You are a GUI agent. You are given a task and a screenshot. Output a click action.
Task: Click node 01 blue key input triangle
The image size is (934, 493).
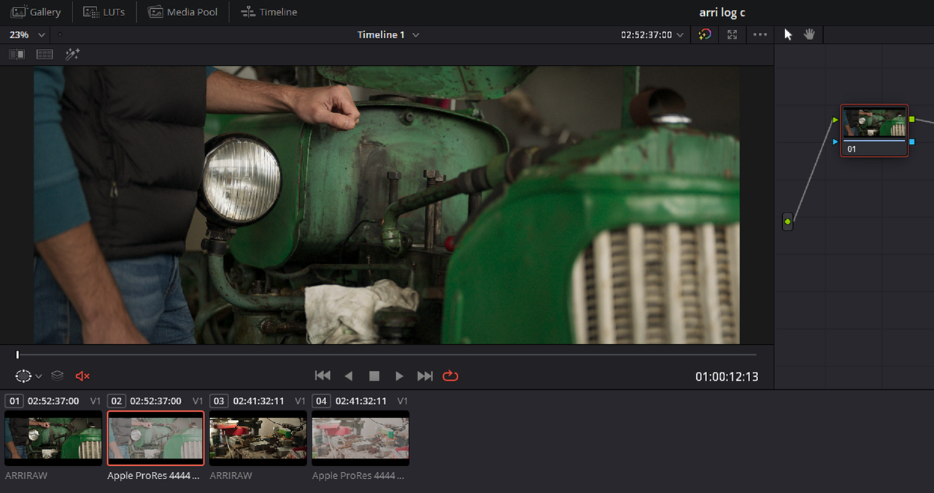[835, 142]
